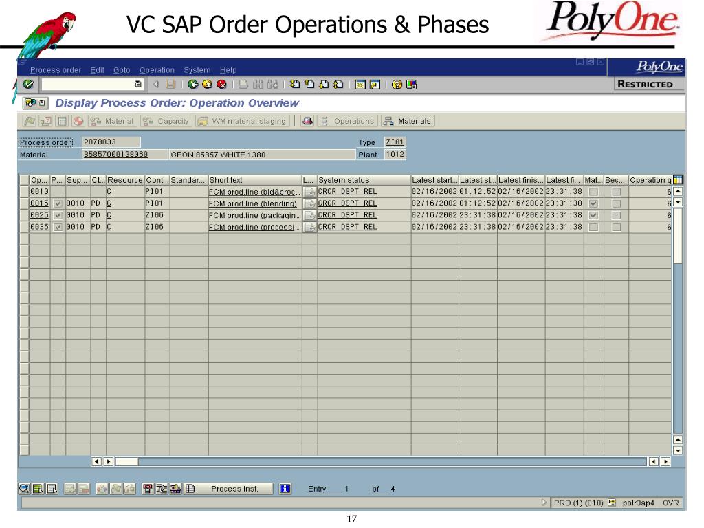
Task: Click the Materials button
Action: (x=408, y=121)
